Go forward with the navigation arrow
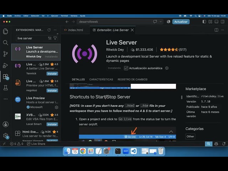 click(x=73, y=22)
